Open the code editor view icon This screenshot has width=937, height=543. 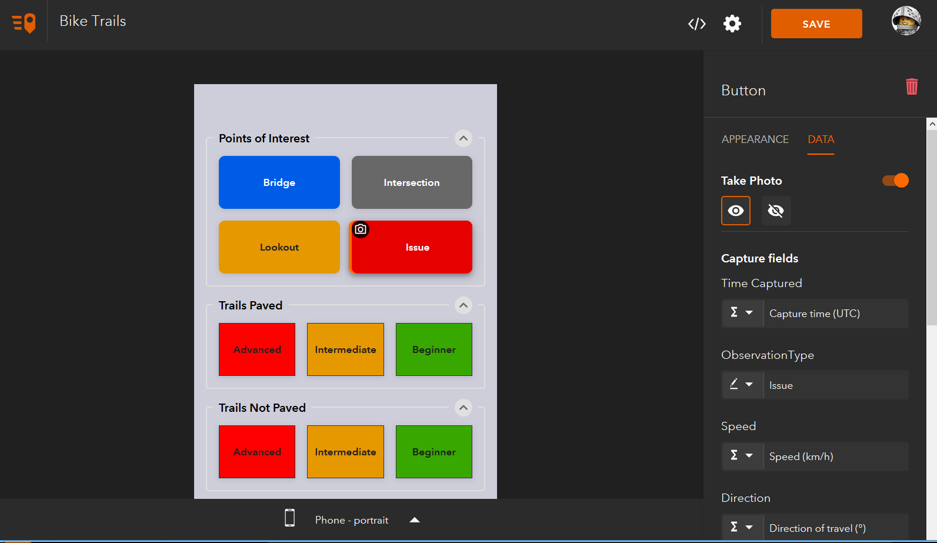[697, 24]
